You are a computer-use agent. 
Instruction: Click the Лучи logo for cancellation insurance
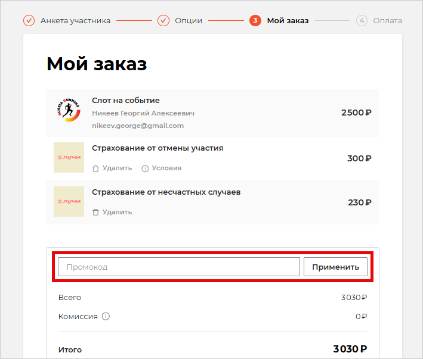coord(69,157)
